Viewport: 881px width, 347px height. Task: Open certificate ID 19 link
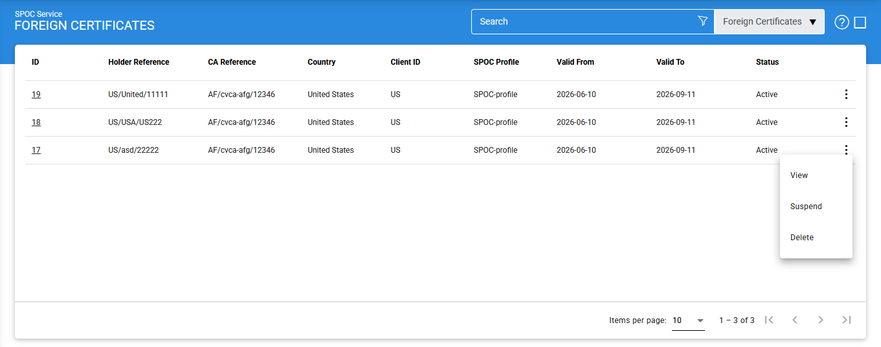coord(36,95)
